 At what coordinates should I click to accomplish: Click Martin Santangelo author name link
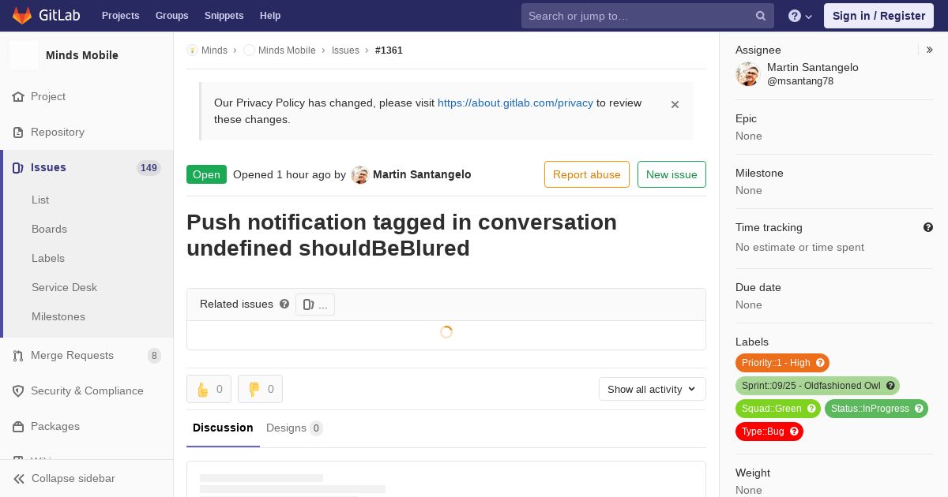coord(422,174)
